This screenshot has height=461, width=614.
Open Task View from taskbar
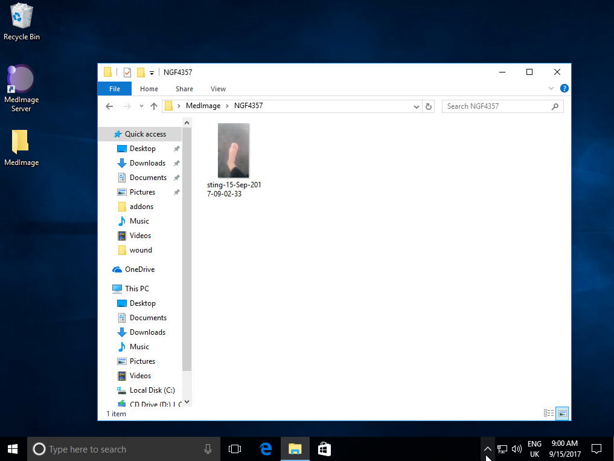[x=235, y=450]
